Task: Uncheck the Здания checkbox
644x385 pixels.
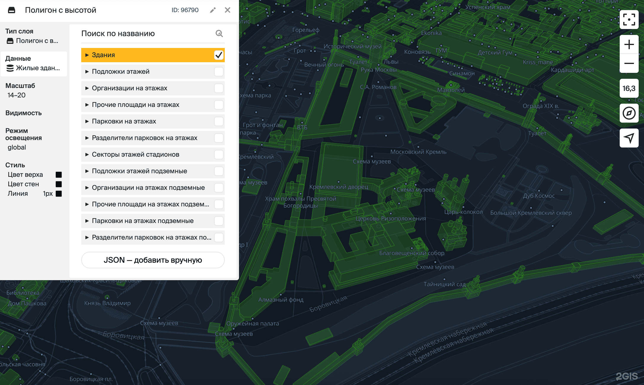Action: (x=219, y=55)
